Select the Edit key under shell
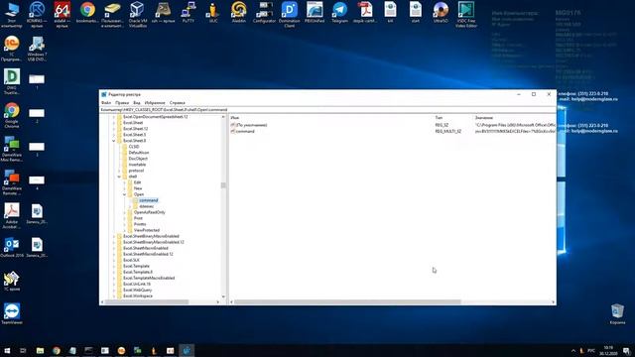Image resolution: width=635 pixels, height=357 pixels. (137, 182)
